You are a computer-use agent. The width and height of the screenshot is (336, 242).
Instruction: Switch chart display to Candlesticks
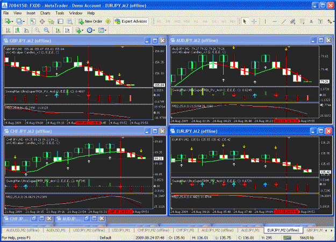coord(17,30)
